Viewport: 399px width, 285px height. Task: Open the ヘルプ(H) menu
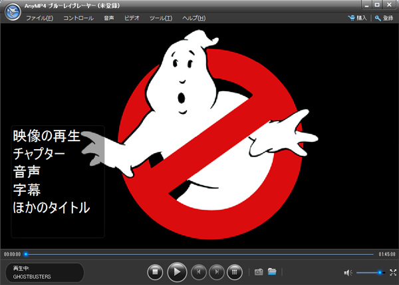pos(194,18)
